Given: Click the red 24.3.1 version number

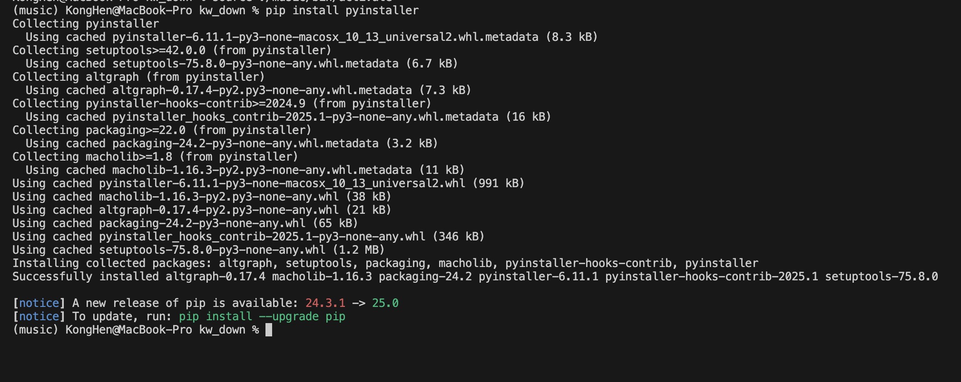Looking at the screenshot, I should point(325,303).
